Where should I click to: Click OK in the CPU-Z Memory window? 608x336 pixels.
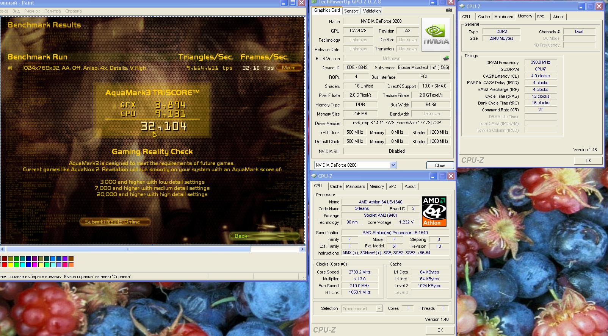click(588, 161)
